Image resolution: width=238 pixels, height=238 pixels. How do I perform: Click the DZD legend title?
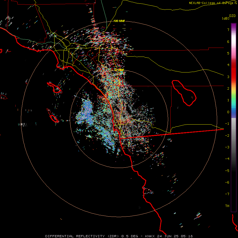pyautogui.click(x=232, y=16)
